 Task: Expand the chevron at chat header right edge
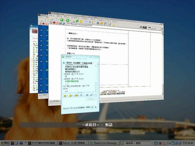pos(98,64)
